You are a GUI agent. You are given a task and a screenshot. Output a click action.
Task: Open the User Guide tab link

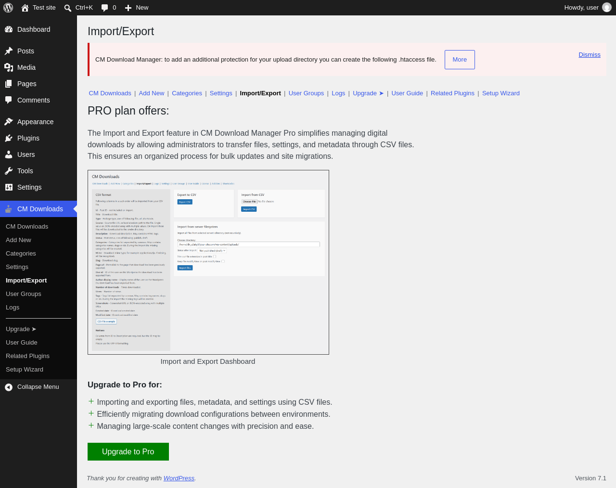click(x=407, y=93)
